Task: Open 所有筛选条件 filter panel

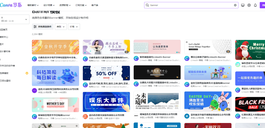Action: (43, 27)
